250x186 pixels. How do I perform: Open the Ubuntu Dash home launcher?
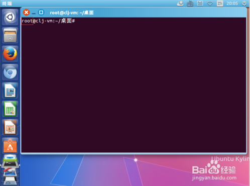click(10, 17)
